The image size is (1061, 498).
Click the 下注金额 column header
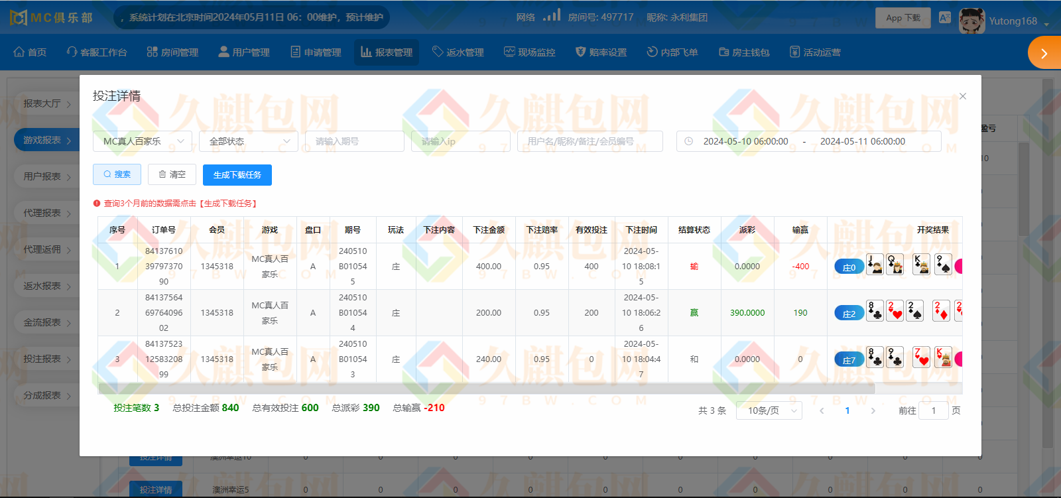[489, 230]
